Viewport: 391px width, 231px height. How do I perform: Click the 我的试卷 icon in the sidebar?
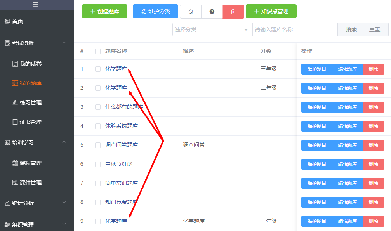pos(15,64)
